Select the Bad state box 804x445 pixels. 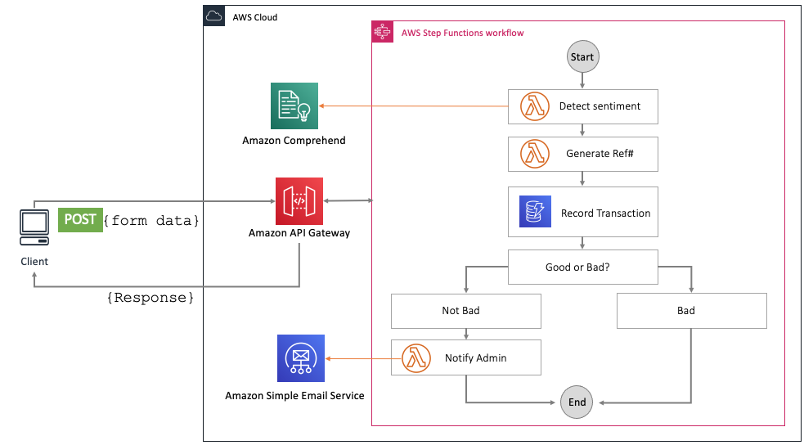[692, 311]
